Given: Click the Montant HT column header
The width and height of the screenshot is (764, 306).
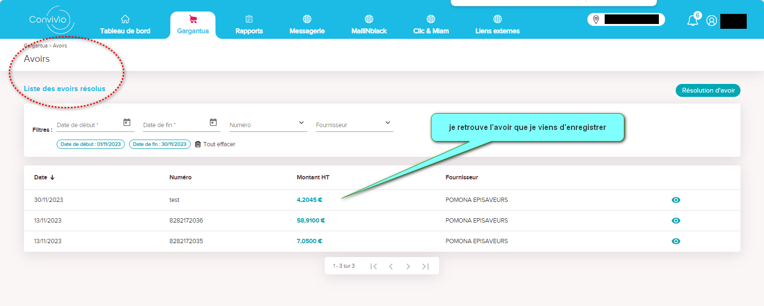Looking at the screenshot, I should [313, 177].
